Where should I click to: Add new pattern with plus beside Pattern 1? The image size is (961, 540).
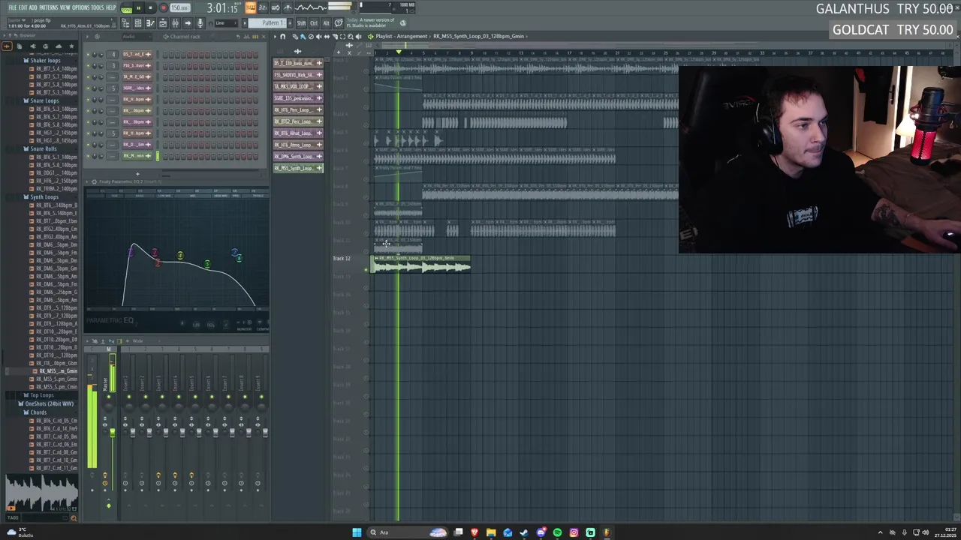click(x=290, y=23)
